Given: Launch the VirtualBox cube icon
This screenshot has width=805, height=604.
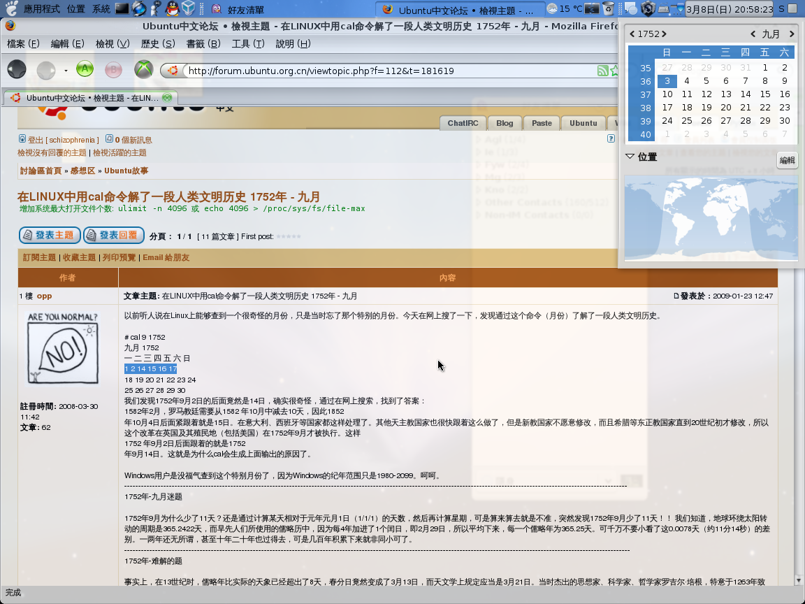Looking at the screenshot, I should (x=189, y=8).
